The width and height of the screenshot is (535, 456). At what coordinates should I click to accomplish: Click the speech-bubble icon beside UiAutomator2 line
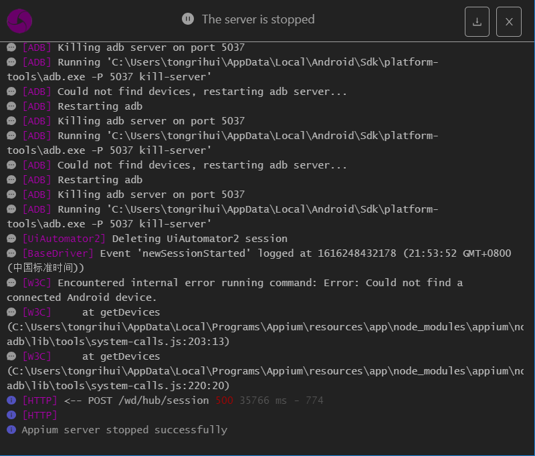pyautogui.click(x=11, y=239)
